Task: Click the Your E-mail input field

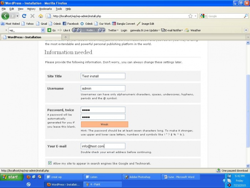Action: [103, 146]
